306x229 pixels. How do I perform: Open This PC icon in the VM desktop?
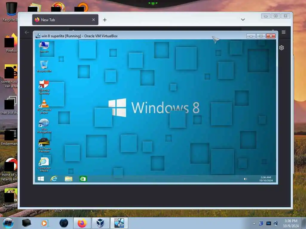(44, 47)
